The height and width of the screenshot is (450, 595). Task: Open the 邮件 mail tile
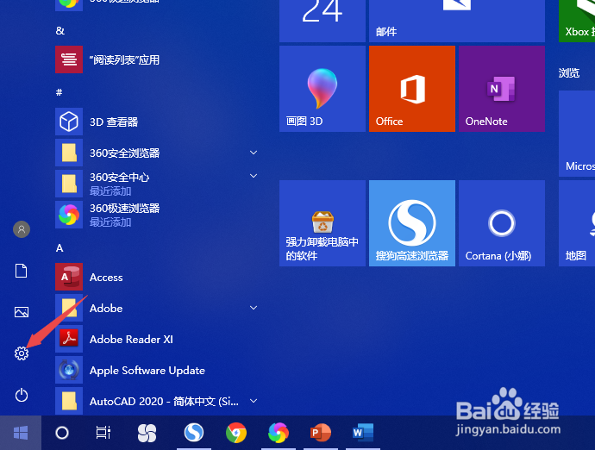pyautogui.click(x=457, y=21)
